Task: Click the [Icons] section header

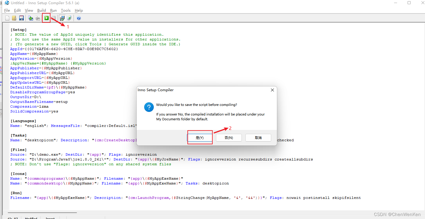Action: [x=19, y=174]
